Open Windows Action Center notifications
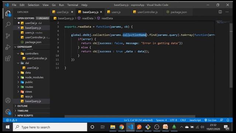The width and height of the screenshot is (236, 133). [226, 127]
